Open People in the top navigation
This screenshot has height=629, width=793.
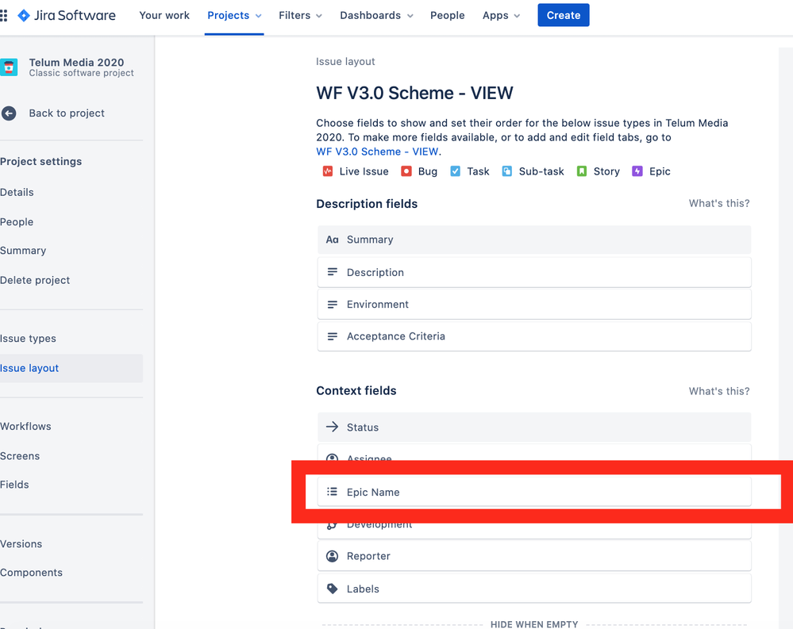[448, 16]
